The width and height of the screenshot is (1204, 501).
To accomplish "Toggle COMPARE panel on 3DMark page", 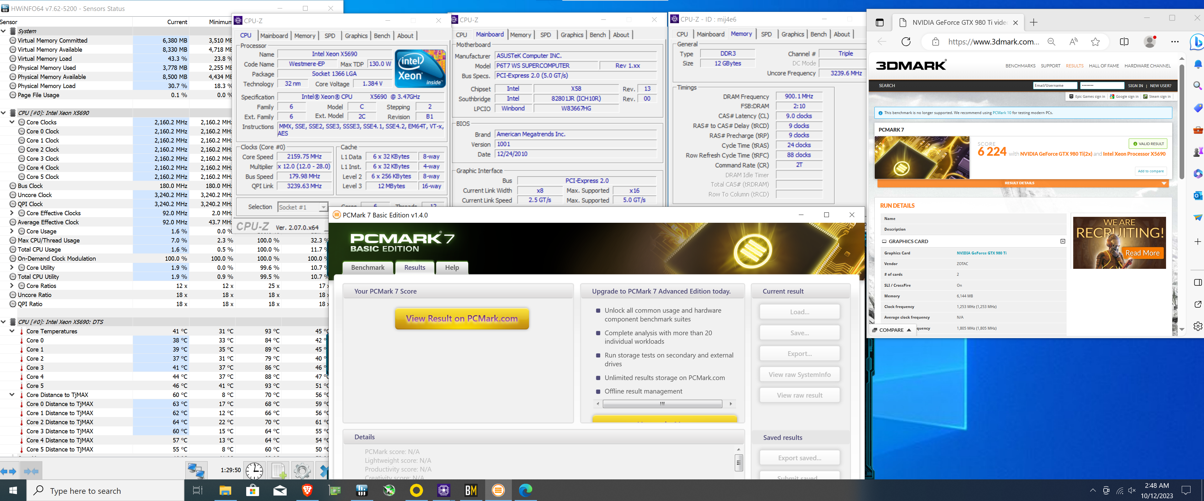I will coord(891,330).
